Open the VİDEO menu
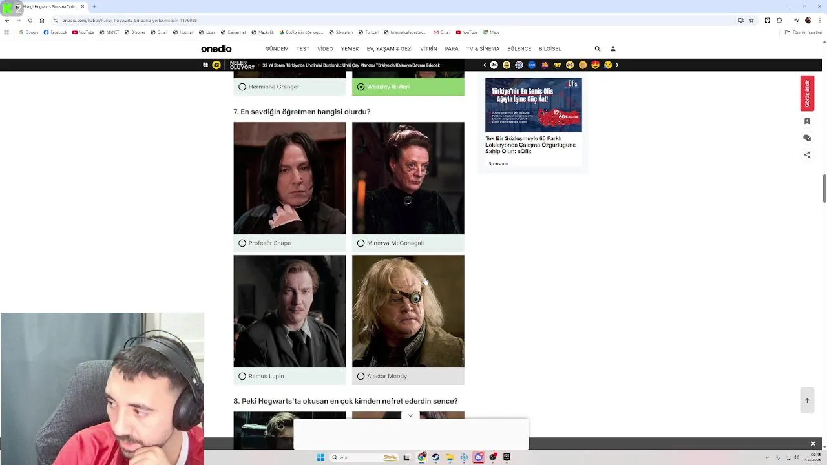 coord(325,49)
